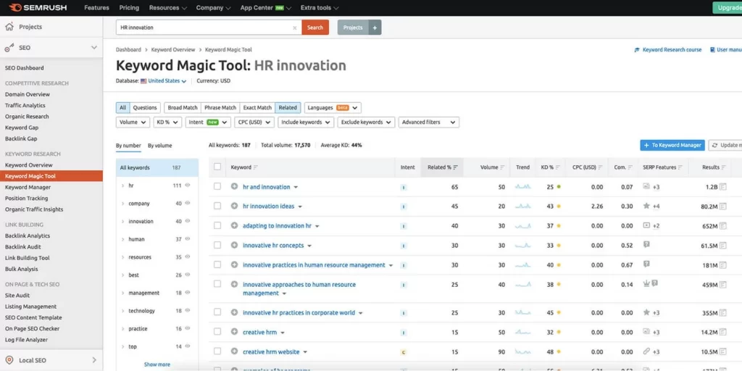Open 'innovative hr practices in corporate world' keyword link
This screenshot has height=371, width=742.
299,313
